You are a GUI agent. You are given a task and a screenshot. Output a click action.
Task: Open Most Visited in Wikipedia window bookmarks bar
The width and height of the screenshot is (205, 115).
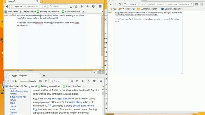12,86
